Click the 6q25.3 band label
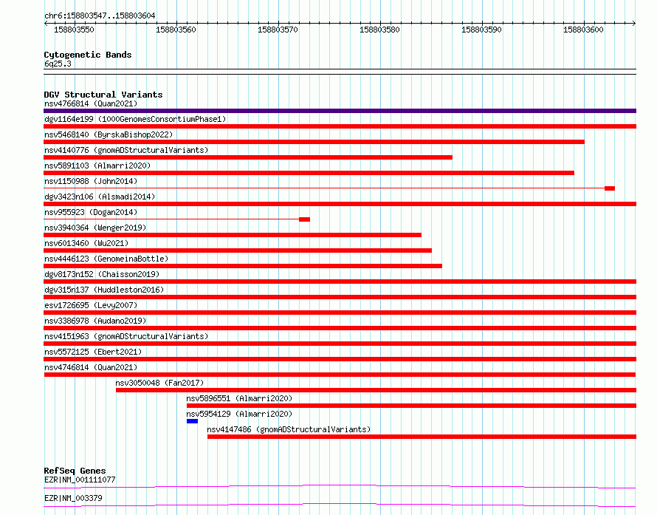This screenshot has height=515, width=657. pyautogui.click(x=58, y=64)
